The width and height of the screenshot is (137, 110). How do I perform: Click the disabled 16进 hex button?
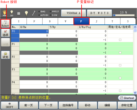[x=5, y=42]
